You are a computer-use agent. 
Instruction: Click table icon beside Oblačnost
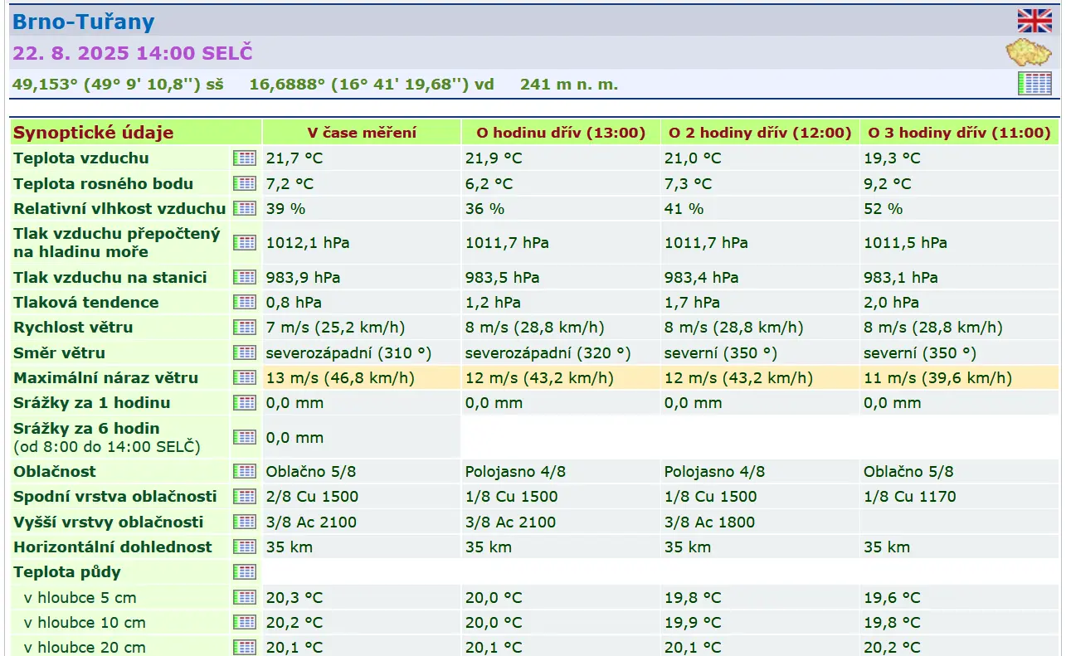coord(245,471)
